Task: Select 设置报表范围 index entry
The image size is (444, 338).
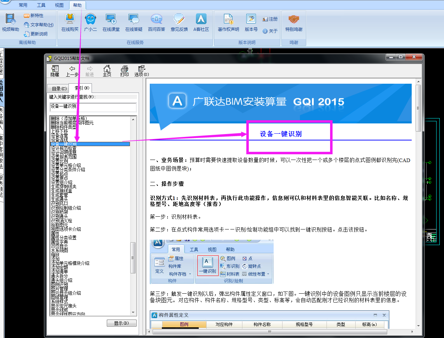Action: (x=64, y=157)
